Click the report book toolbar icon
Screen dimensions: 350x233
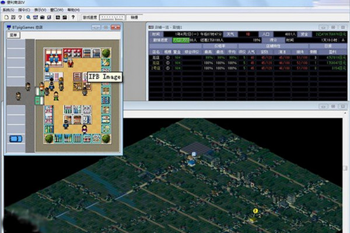point(50,17)
